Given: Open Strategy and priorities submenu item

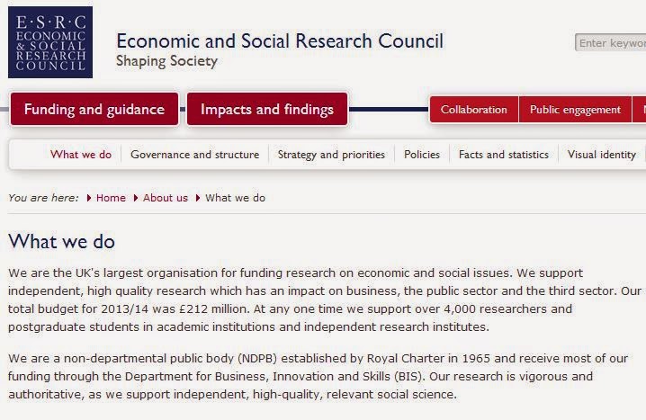Looking at the screenshot, I should tap(331, 155).
